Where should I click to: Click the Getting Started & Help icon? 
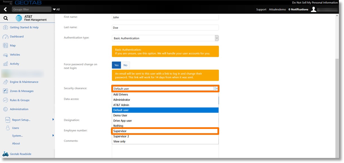[x=5, y=28]
